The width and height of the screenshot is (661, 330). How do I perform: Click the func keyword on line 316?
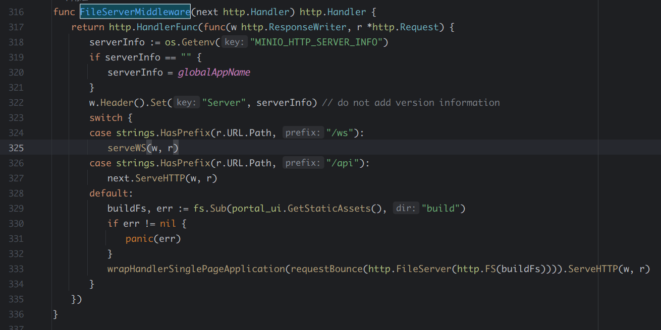pyautogui.click(x=64, y=12)
